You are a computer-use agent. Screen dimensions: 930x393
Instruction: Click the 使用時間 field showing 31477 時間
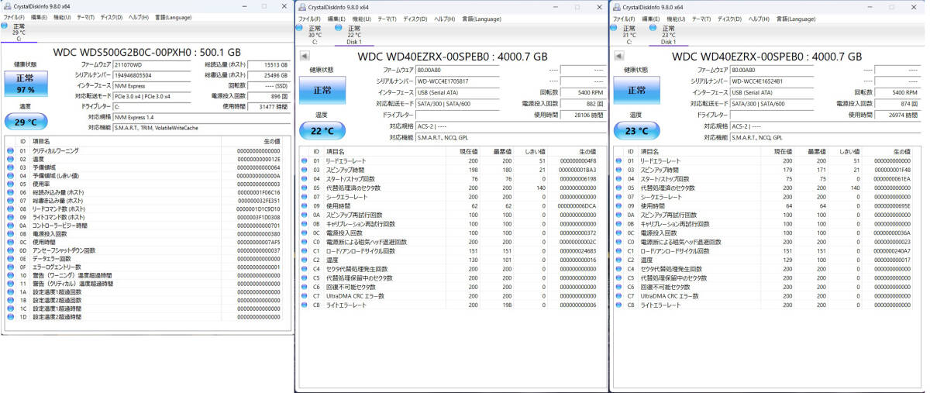[x=268, y=106]
